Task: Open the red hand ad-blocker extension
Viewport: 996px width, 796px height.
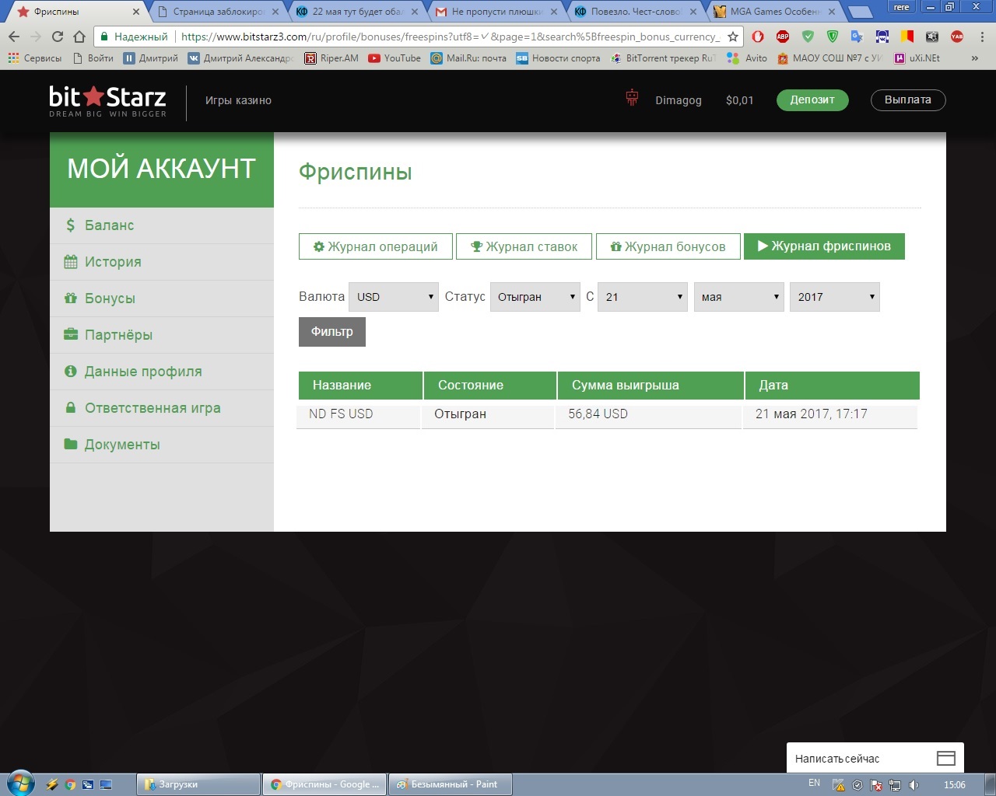Action: point(758,37)
